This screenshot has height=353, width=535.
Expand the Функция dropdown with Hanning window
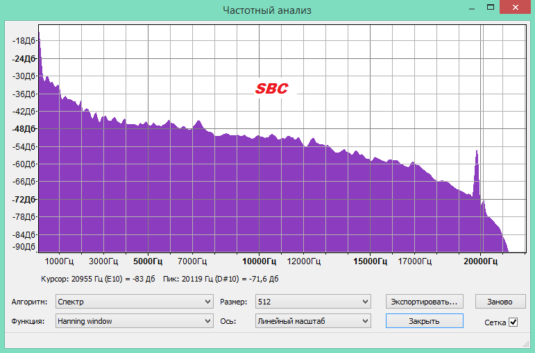click(135, 321)
